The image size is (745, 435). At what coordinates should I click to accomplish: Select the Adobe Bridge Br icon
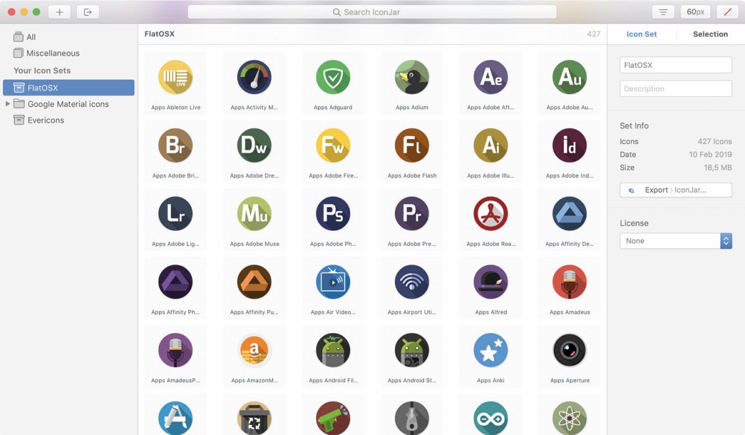(x=176, y=145)
